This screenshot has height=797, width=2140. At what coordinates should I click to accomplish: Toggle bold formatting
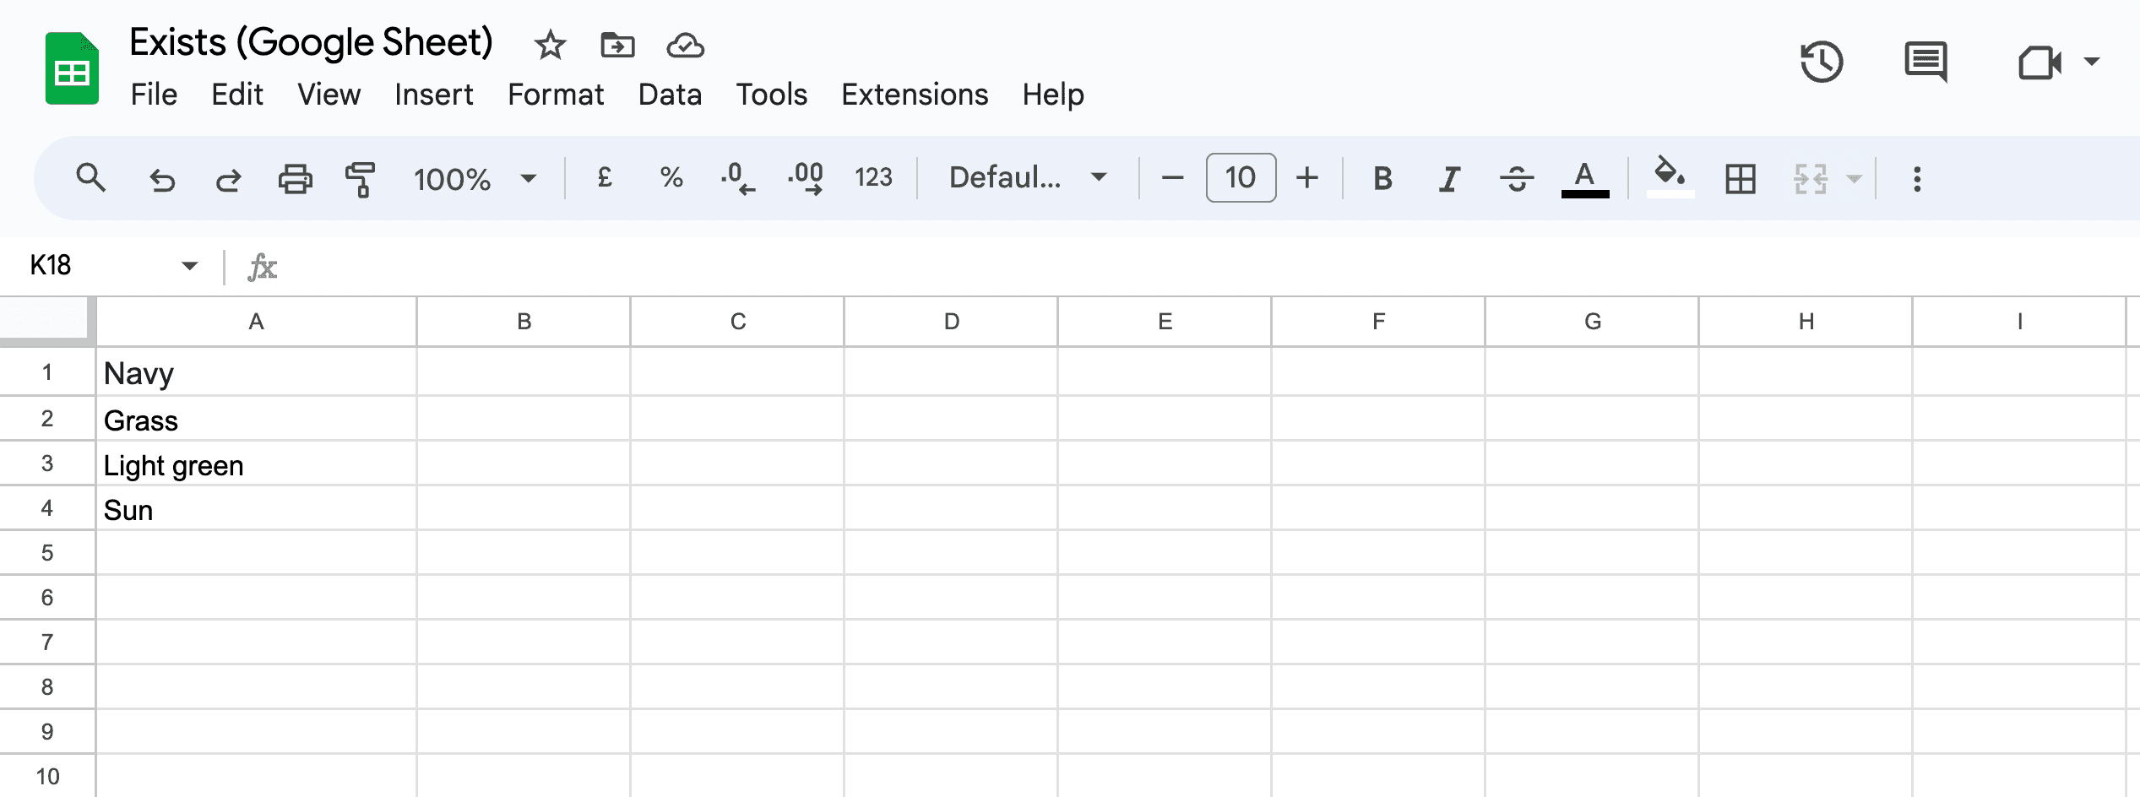click(1382, 178)
